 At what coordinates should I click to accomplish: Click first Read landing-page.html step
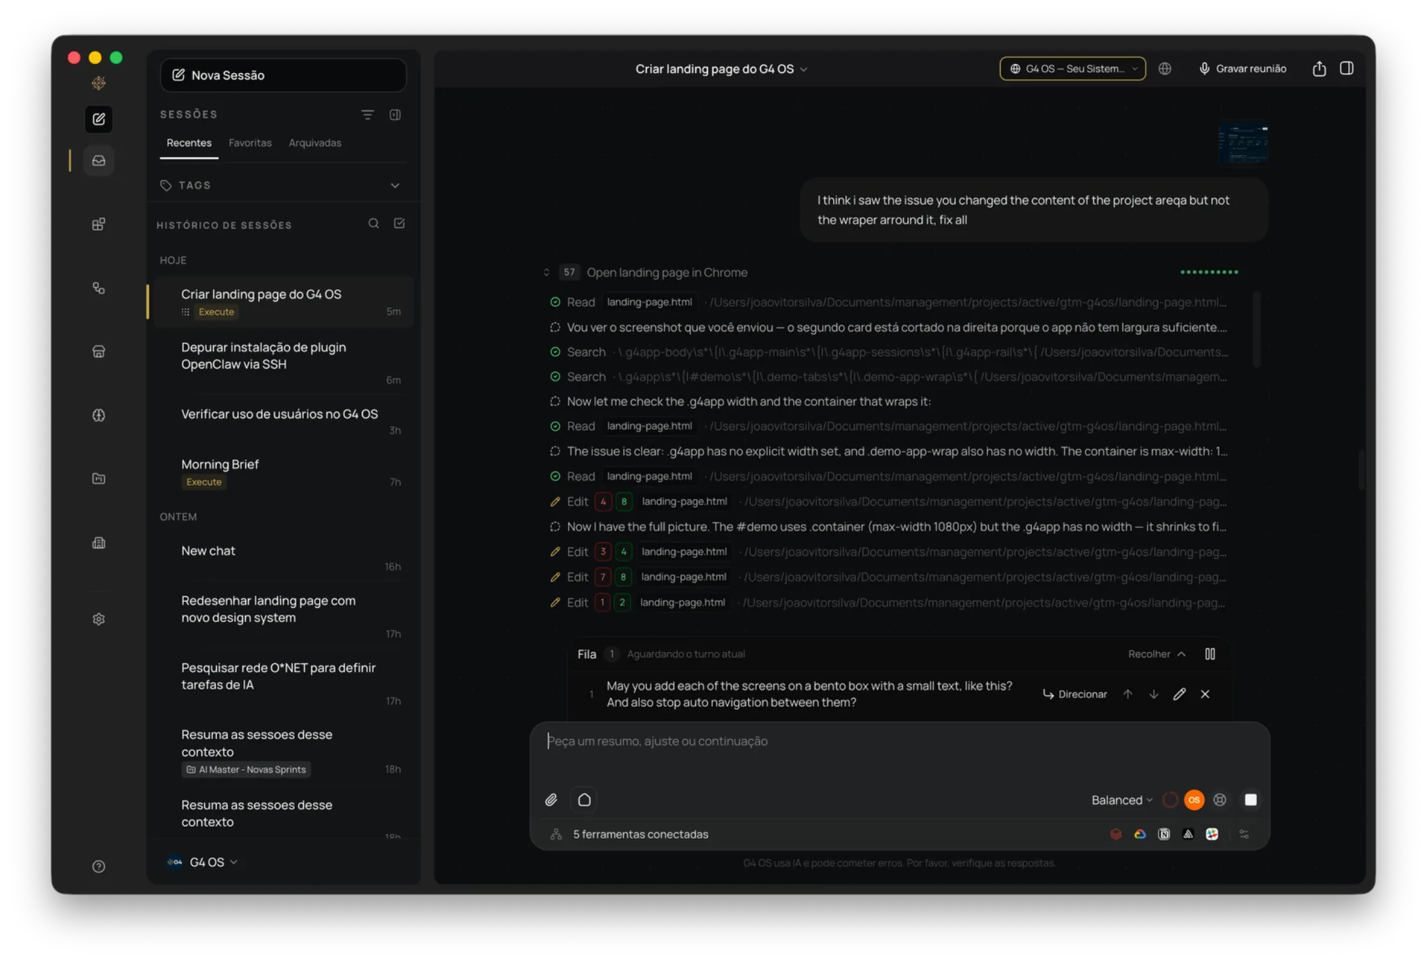[x=888, y=302]
